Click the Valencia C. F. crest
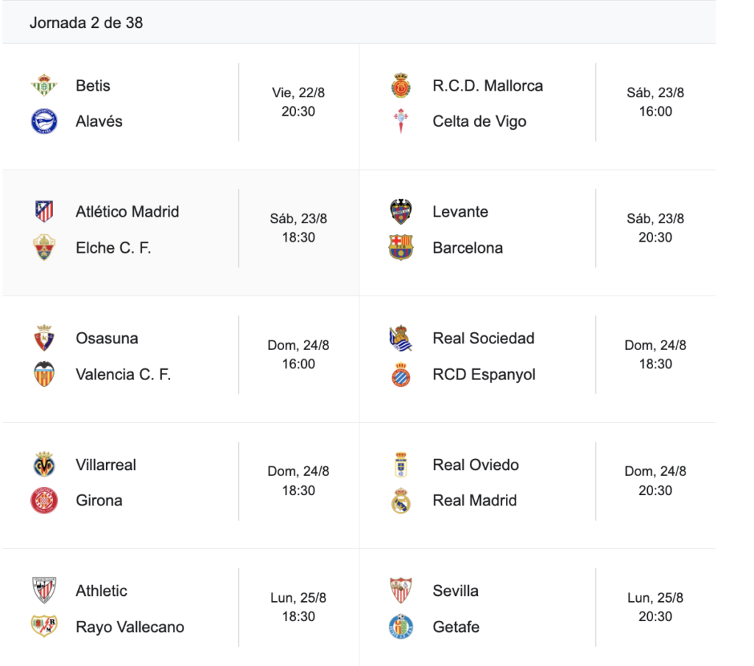Image resolution: width=754 pixels, height=666 pixels. (x=44, y=374)
